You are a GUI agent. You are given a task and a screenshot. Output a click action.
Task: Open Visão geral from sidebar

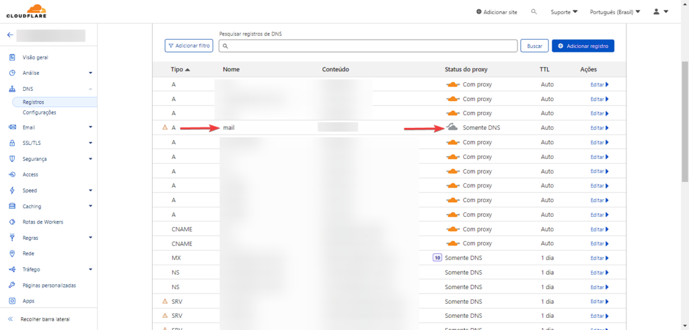click(35, 57)
